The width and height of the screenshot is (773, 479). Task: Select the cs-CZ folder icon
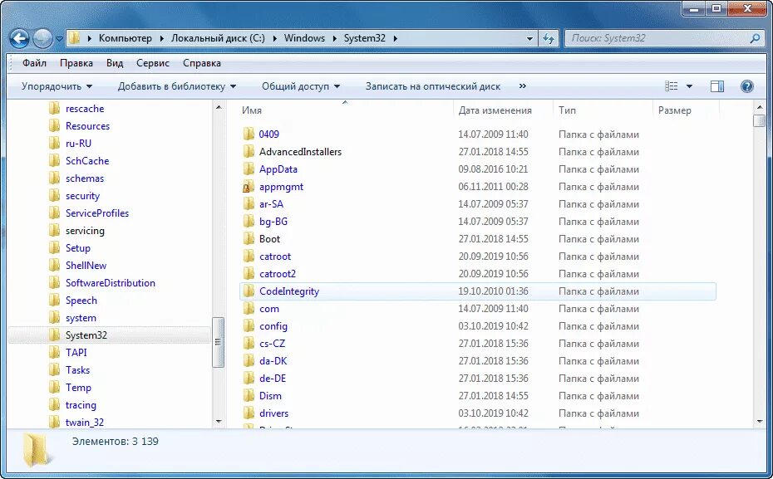click(249, 344)
